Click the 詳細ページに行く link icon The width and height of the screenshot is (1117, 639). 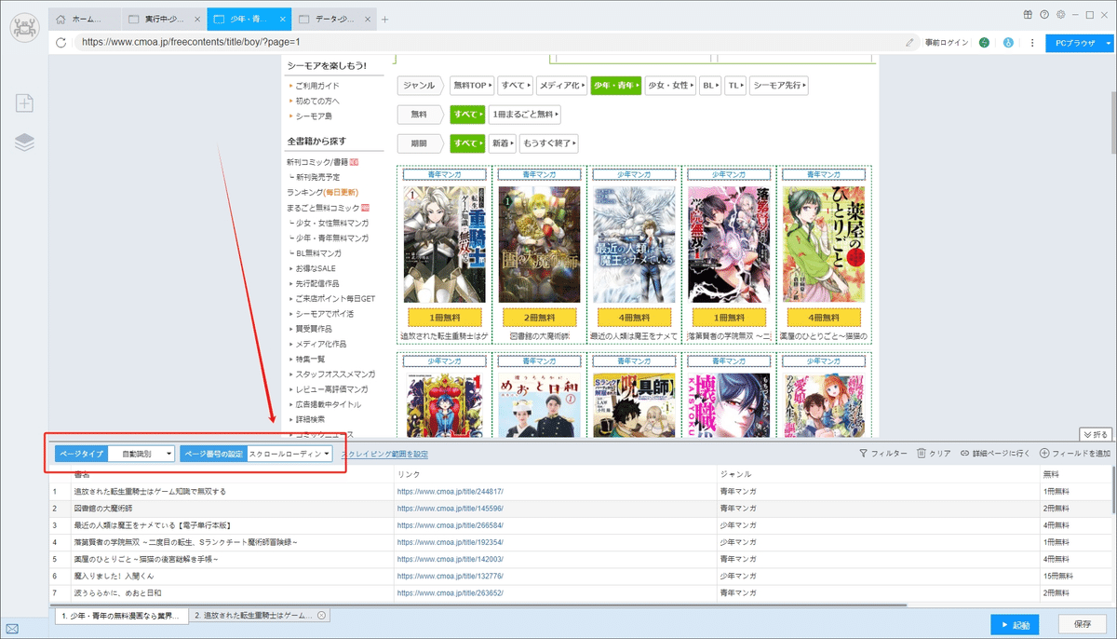963,454
